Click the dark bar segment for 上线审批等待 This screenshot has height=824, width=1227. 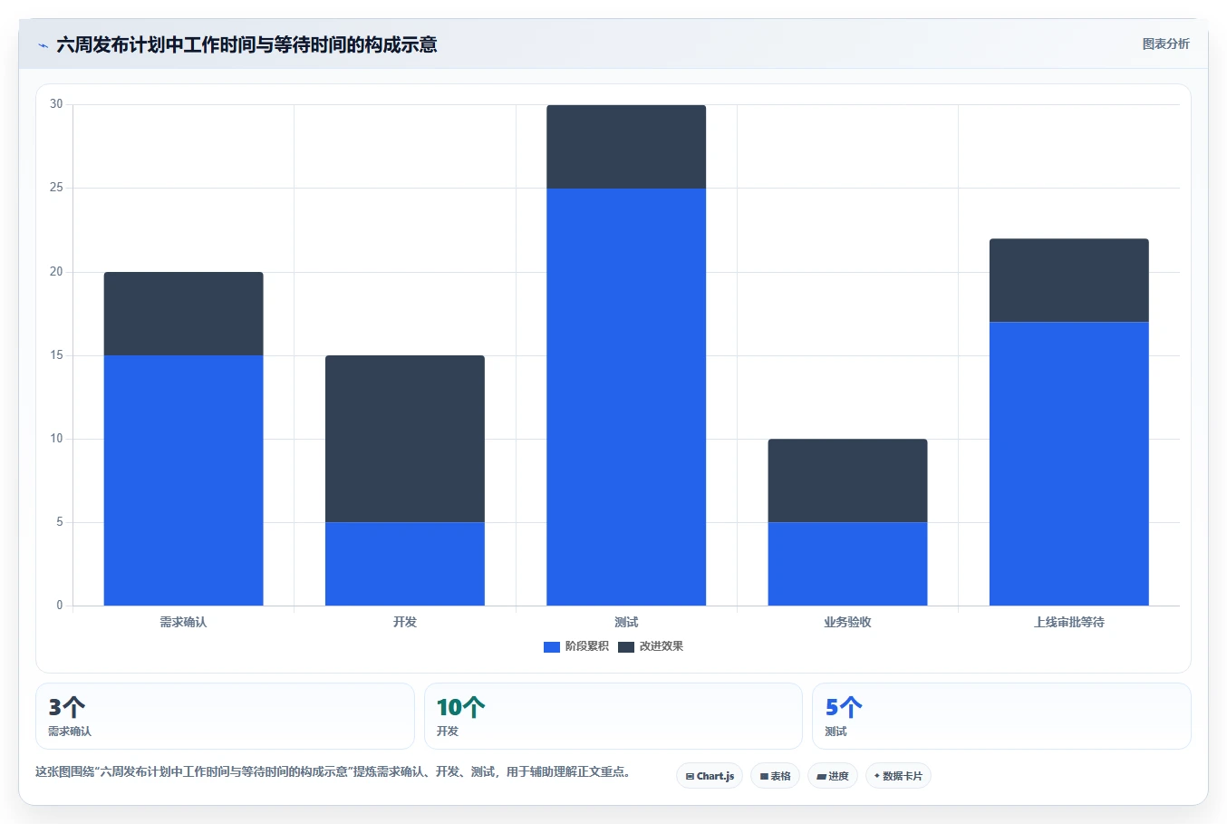click(1069, 280)
